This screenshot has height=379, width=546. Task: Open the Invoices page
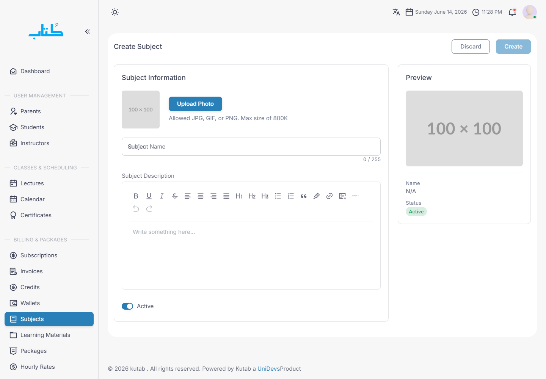pos(49,271)
